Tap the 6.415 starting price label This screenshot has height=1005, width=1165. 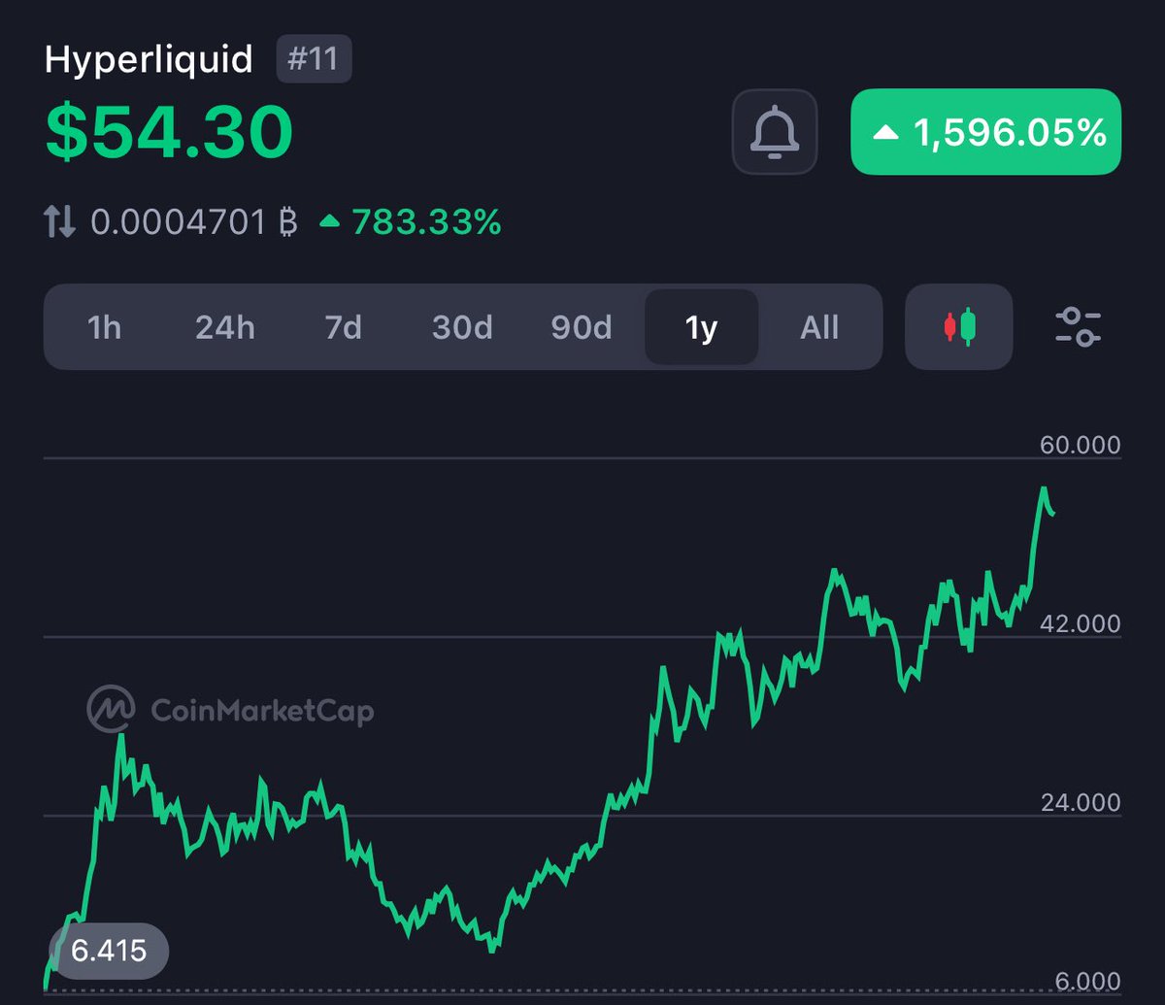pyautogui.click(x=109, y=950)
